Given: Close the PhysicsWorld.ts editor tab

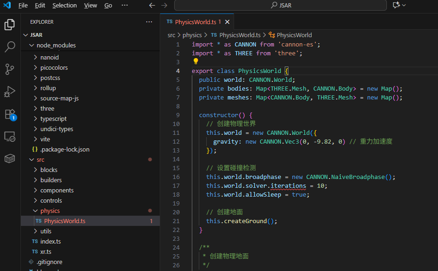Looking at the screenshot, I should point(227,22).
